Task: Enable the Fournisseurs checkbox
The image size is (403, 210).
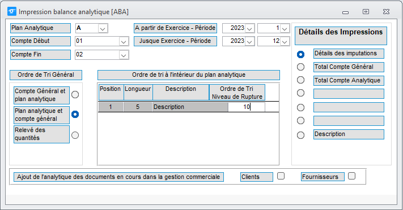Action: coord(351,176)
